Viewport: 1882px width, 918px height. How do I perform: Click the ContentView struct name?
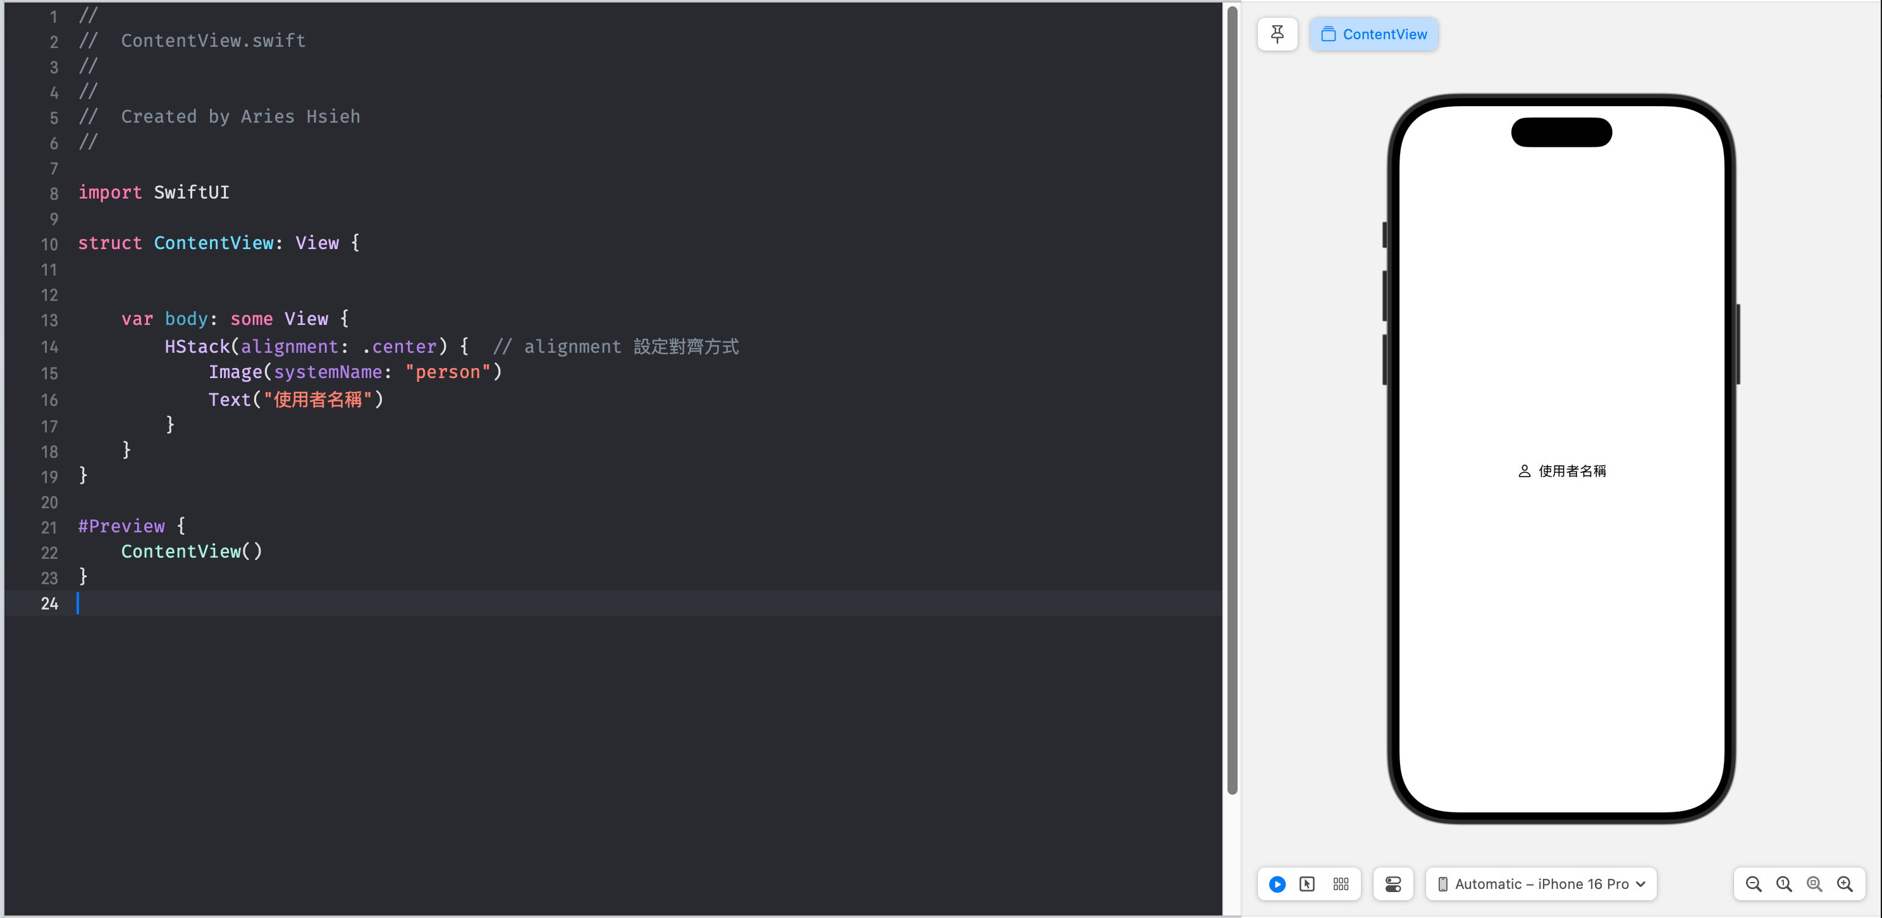coord(213,243)
